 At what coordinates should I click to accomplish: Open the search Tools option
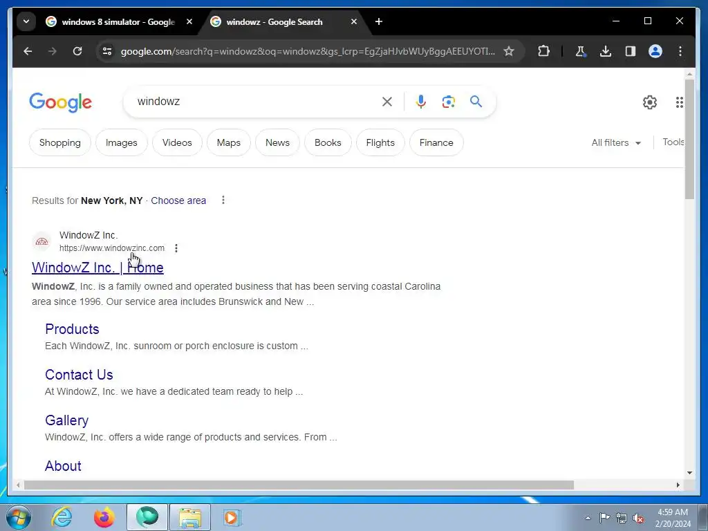(673, 142)
